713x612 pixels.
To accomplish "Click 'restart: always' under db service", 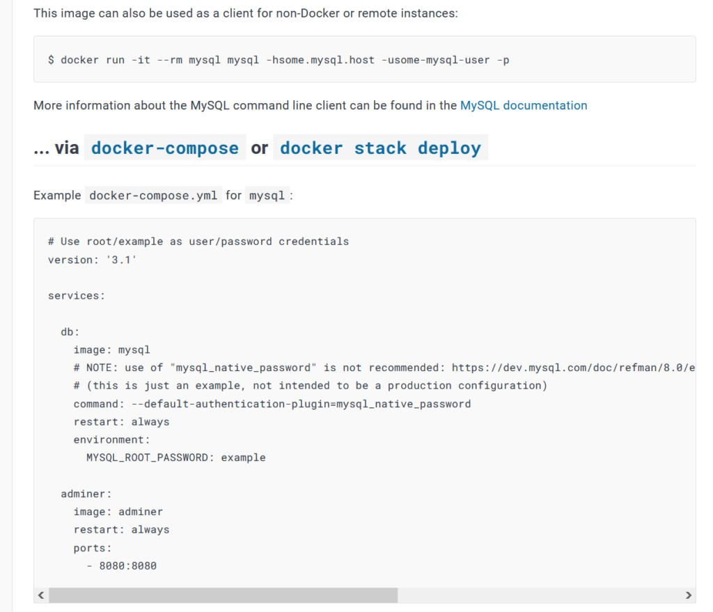I will pos(121,421).
